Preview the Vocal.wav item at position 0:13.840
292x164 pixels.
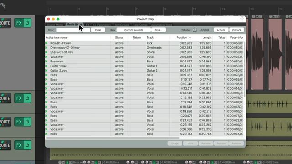click(47, 93)
